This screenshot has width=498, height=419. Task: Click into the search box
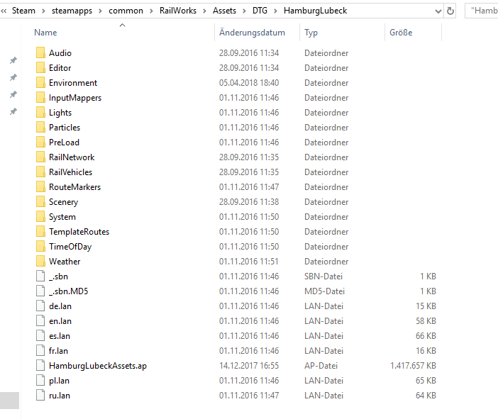[x=482, y=11]
